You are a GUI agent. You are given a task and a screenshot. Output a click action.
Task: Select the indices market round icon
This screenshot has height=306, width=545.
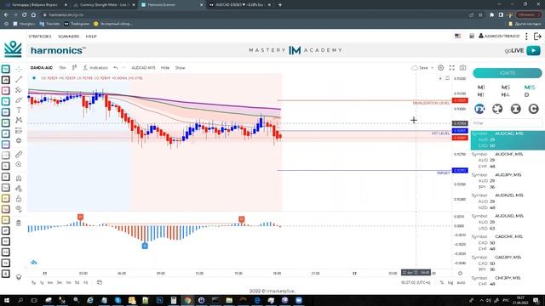pos(515,109)
